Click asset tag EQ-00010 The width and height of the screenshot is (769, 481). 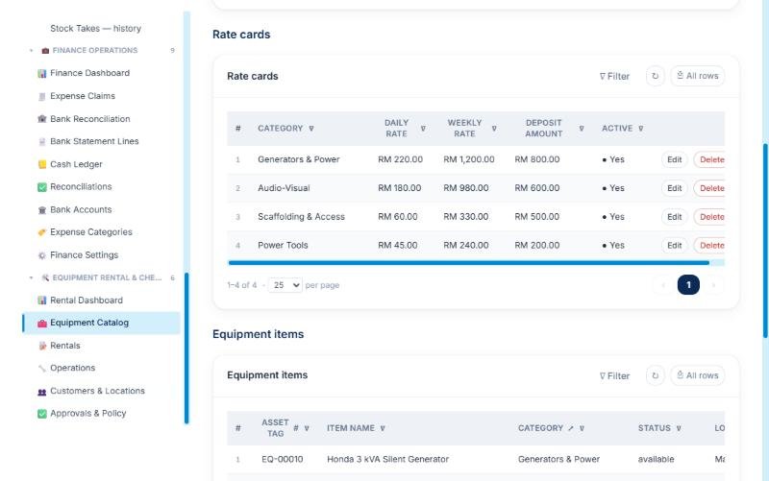pos(282,460)
